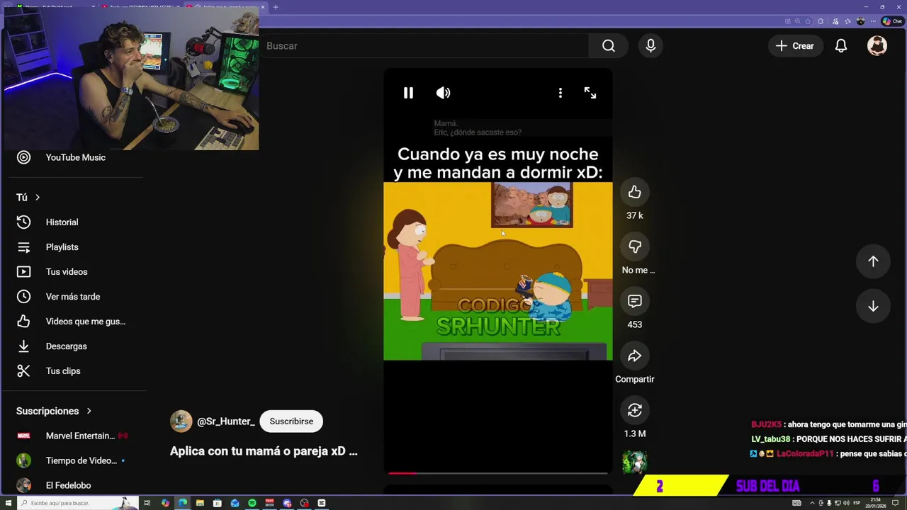
Task: Open Ver más tarde in the sidebar
Action: pyautogui.click(x=74, y=297)
